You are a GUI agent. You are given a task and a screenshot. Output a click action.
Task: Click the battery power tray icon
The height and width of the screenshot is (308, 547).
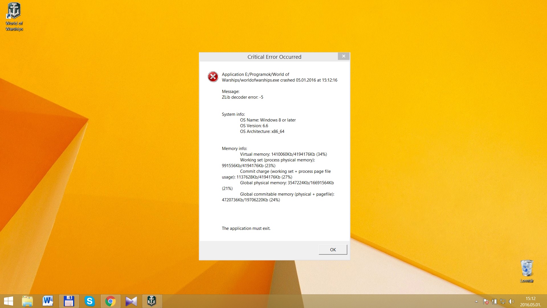pos(494,301)
